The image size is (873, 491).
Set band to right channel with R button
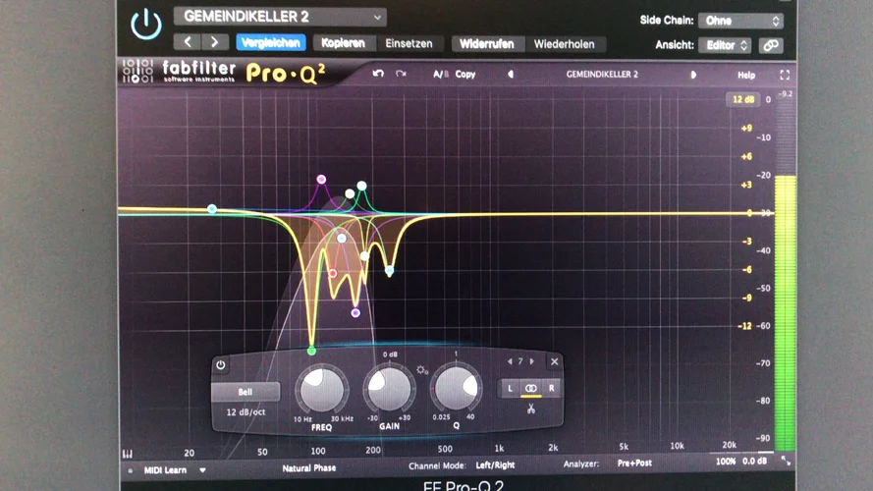click(x=551, y=388)
